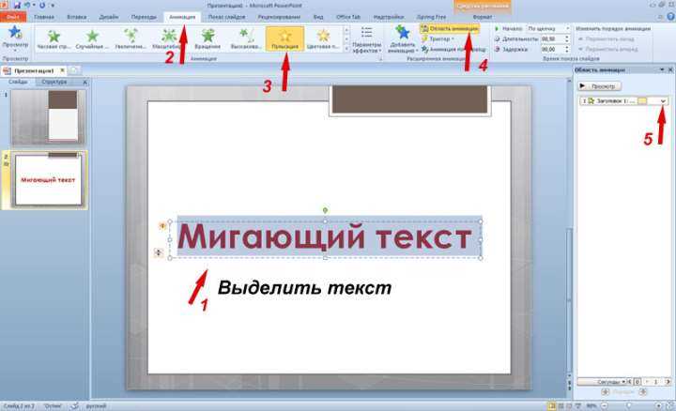Click the 'Мигающий текст' title text box

(x=325, y=237)
